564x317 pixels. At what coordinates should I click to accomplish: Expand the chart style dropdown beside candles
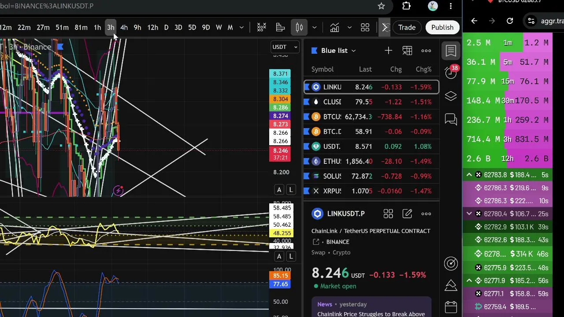pyautogui.click(x=314, y=28)
